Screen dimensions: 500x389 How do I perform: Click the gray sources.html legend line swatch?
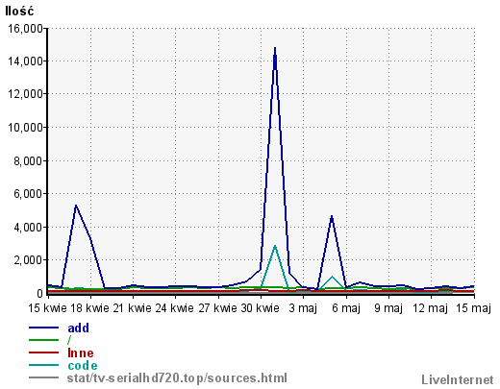point(44,377)
